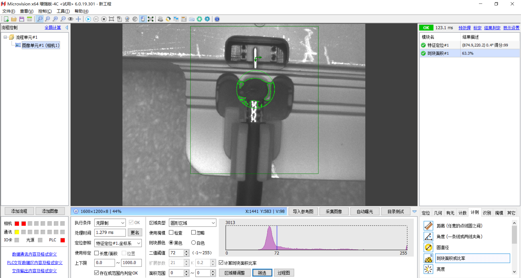Click the blue crosshair toolbar icon

coord(78,19)
